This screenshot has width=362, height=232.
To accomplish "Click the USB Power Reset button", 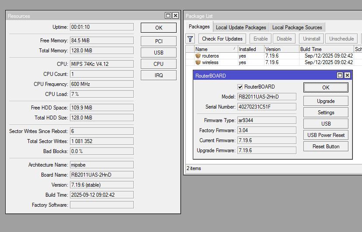I will point(326,135).
